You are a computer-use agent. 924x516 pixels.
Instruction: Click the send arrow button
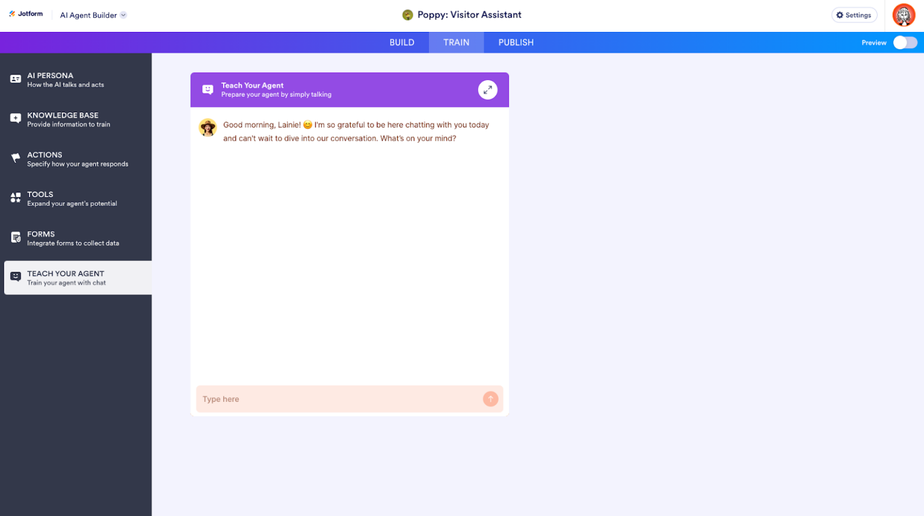point(490,399)
